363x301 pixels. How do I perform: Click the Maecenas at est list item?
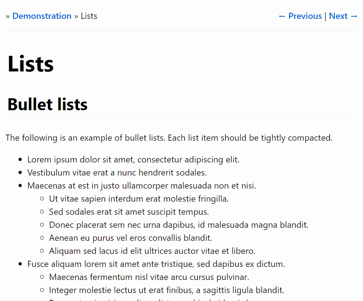coord(142,186)
